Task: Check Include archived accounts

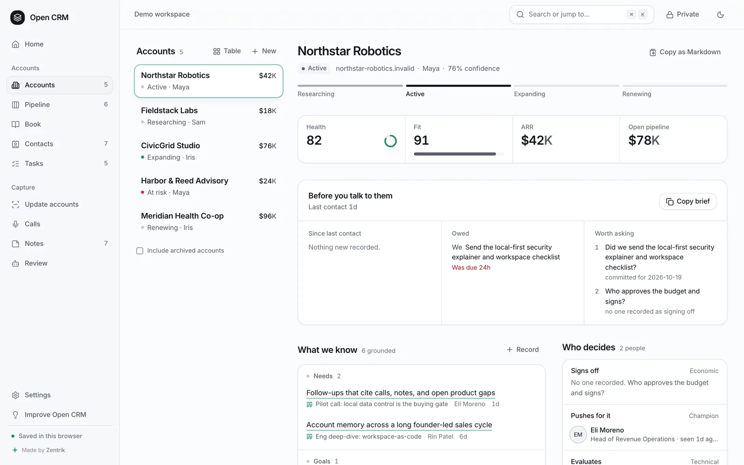Action: point(139,251)
